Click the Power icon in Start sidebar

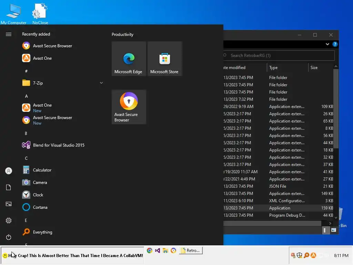[9, 237]
